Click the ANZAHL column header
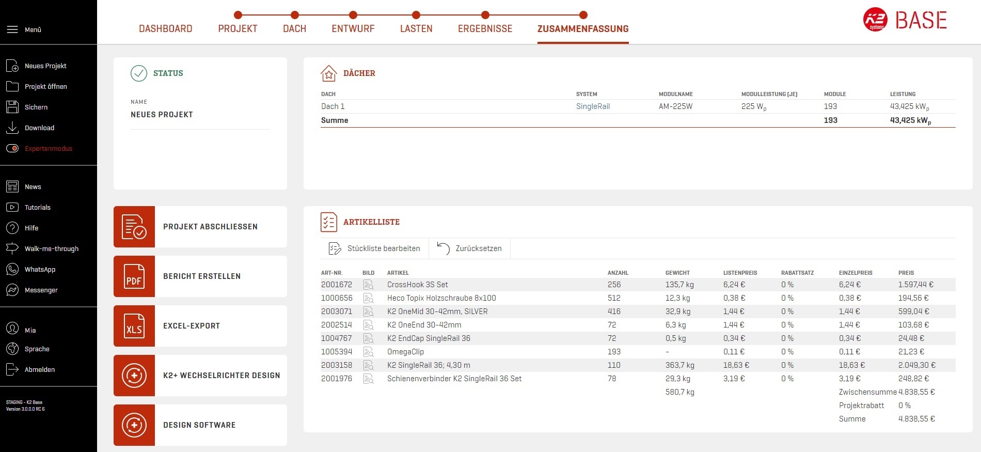Image resolution: width=981 pixels, height=452 pixels. pos(618,273)
